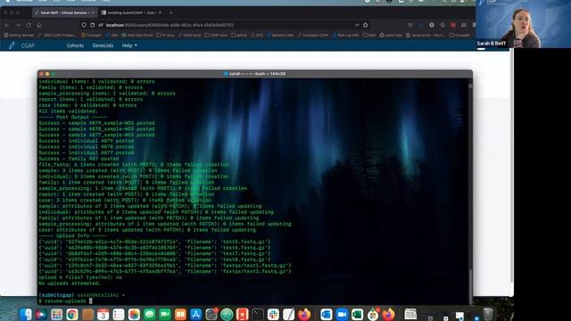Screen dimensions: 571x321
Task: Open the Help dropdown in CGAP navbar
Action: tap(129, 45)
